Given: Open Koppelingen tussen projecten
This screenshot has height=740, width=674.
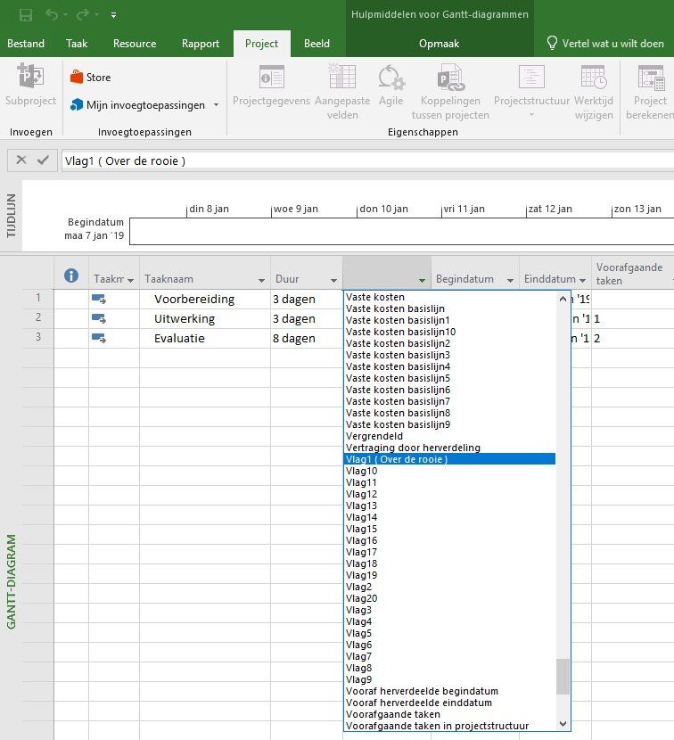Looking at the screenshot, I should 450,92.
